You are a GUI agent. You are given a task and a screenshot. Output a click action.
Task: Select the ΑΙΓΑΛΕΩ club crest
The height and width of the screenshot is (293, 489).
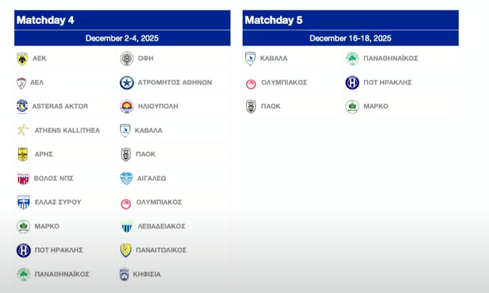(126, 178)
